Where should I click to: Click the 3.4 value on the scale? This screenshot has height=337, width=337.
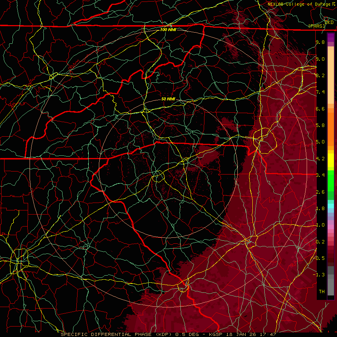point(320,175)
